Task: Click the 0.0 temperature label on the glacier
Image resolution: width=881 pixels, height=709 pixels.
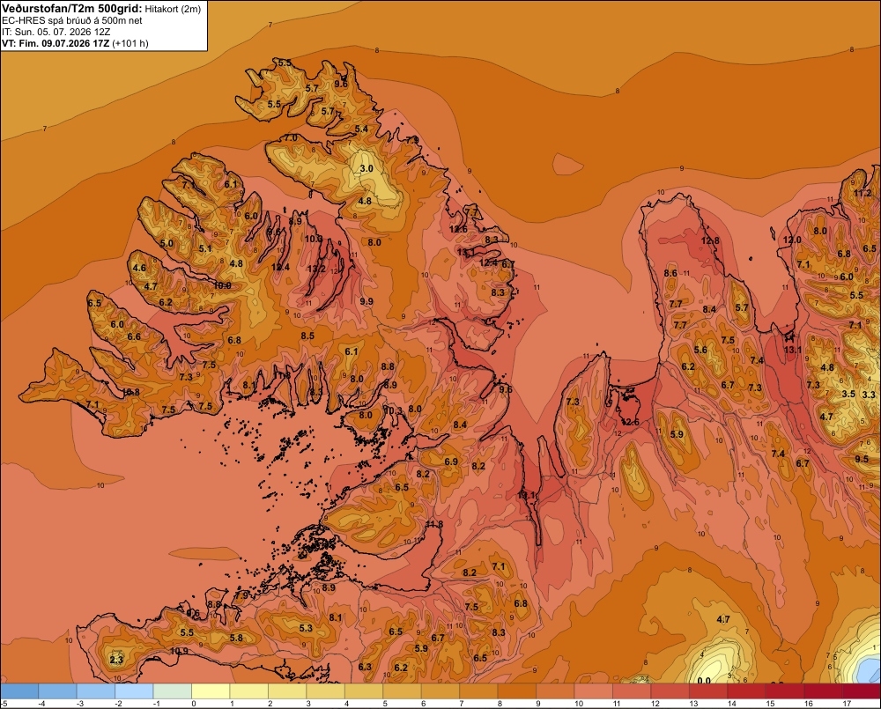Action: (703, 681)
